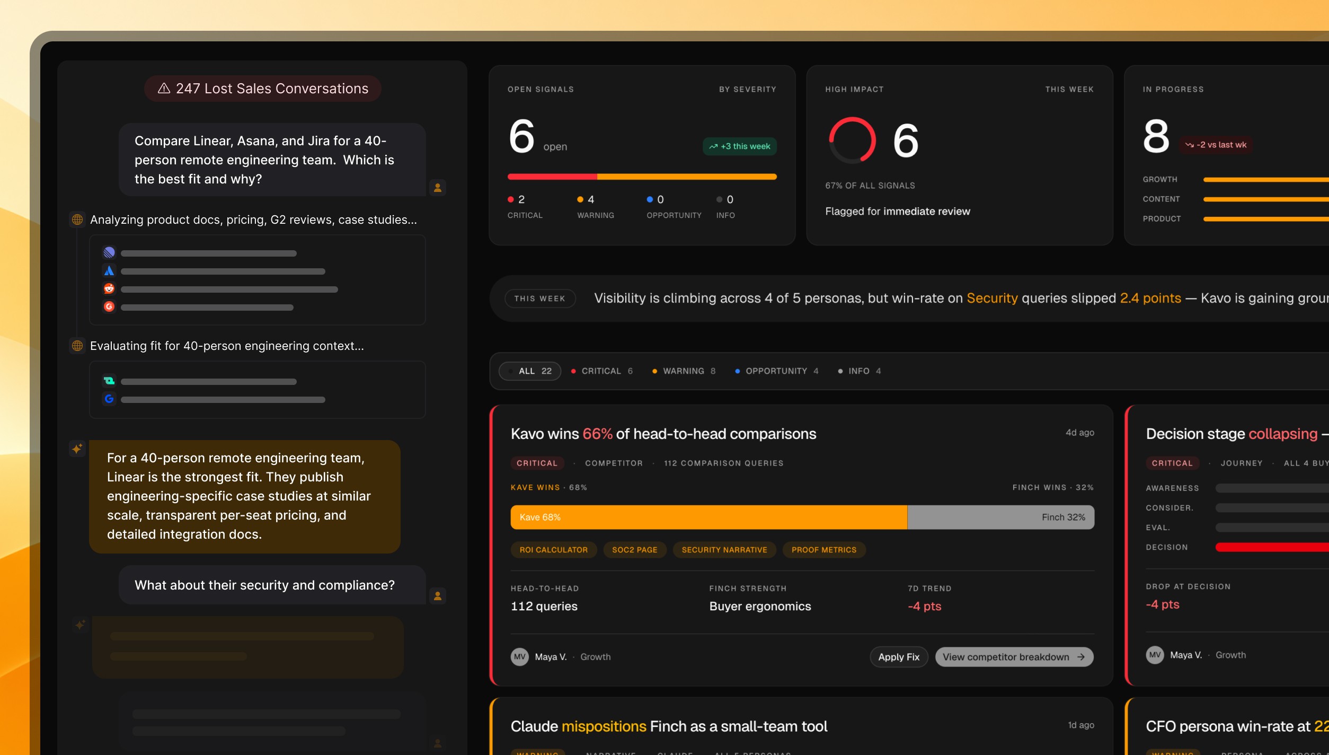Click the Apply Fix button
This screenshot has width=1329, height=755.
coord(899,657)
